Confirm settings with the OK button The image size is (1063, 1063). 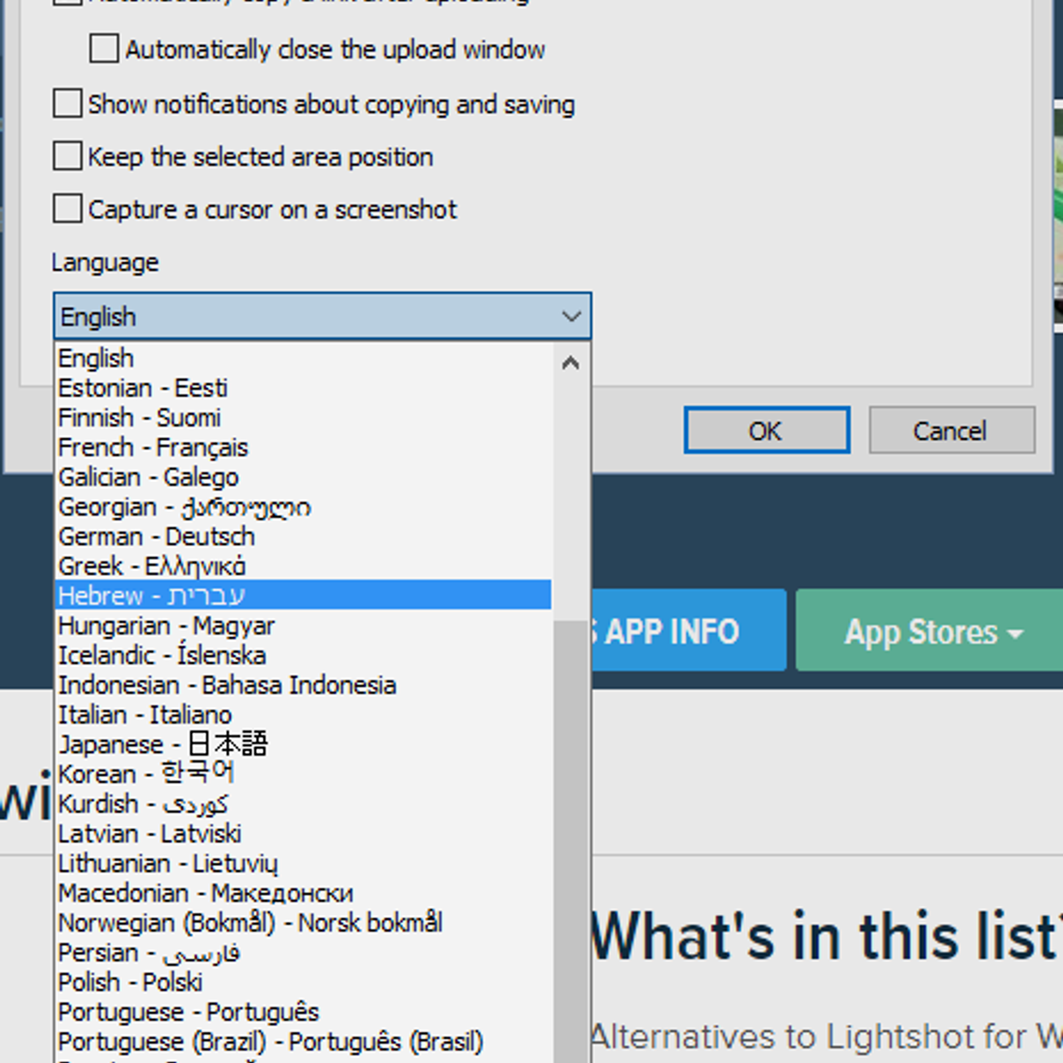point(767,431)
